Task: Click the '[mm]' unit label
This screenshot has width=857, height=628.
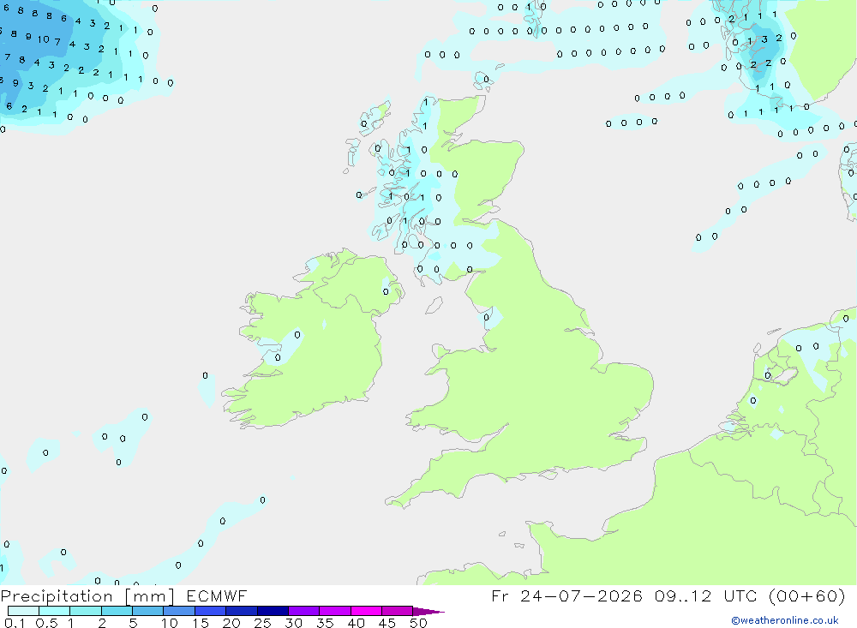Action: click(x=150, y=596)
